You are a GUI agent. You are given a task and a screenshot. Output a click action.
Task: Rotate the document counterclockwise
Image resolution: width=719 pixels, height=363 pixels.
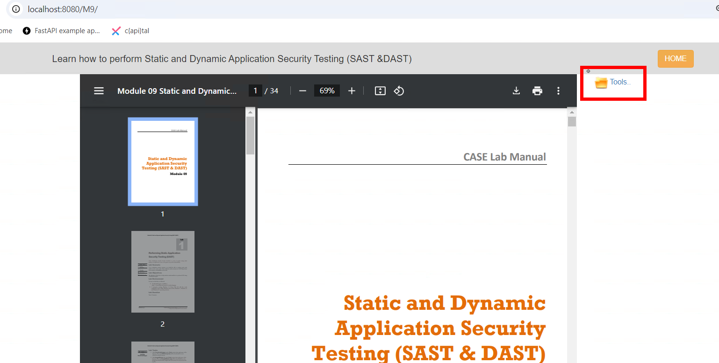click(x=399, y=91)
